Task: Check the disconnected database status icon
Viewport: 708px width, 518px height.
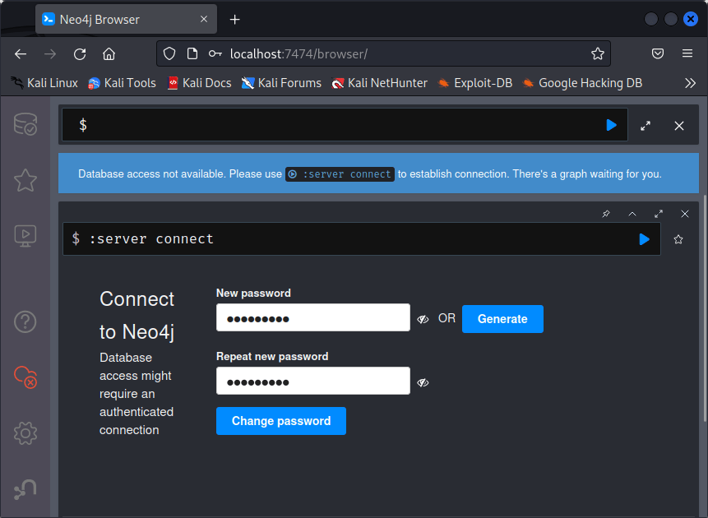Action: coord(25,377)
